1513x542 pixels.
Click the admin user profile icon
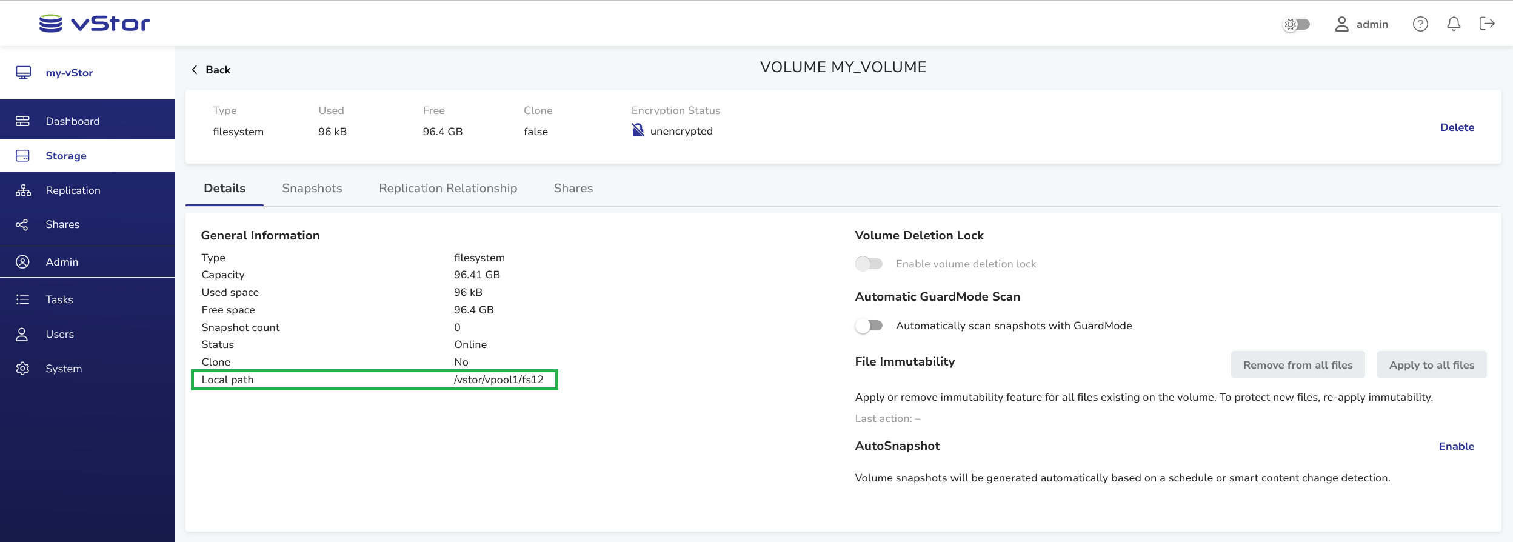click(x=1341, y=24)
